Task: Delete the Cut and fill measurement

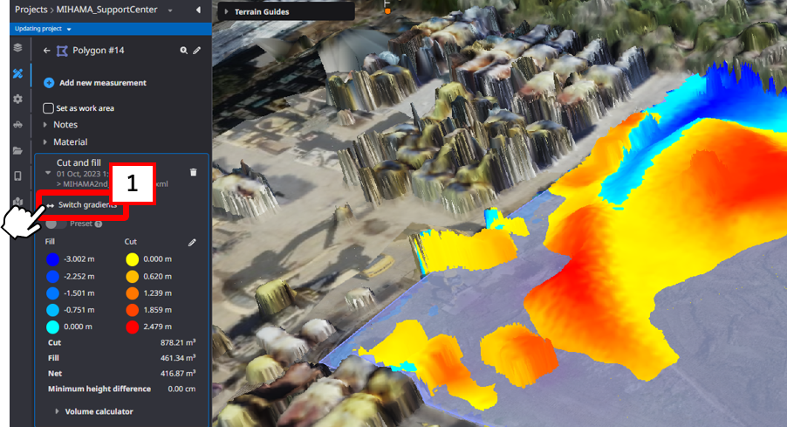Action: point(193,172)
